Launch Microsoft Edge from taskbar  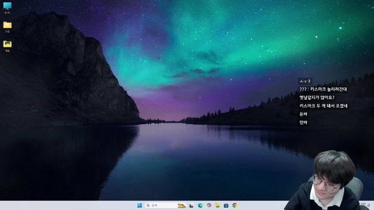[200, 205]
